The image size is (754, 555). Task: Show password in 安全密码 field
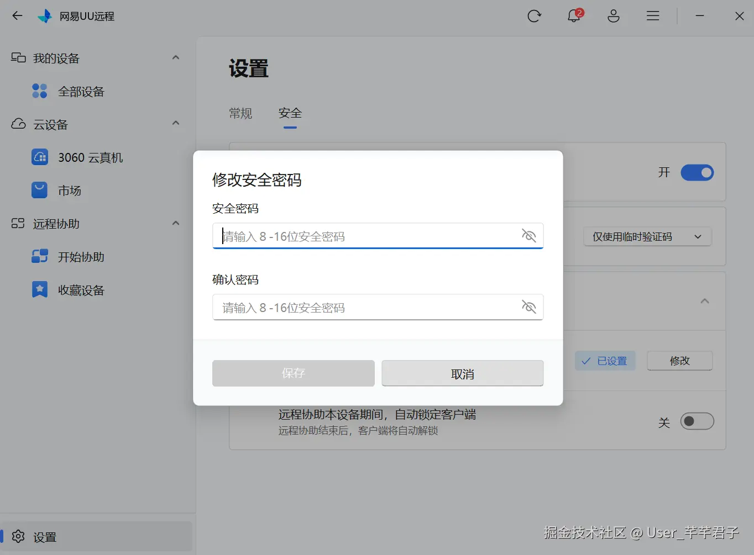[529, 236]
